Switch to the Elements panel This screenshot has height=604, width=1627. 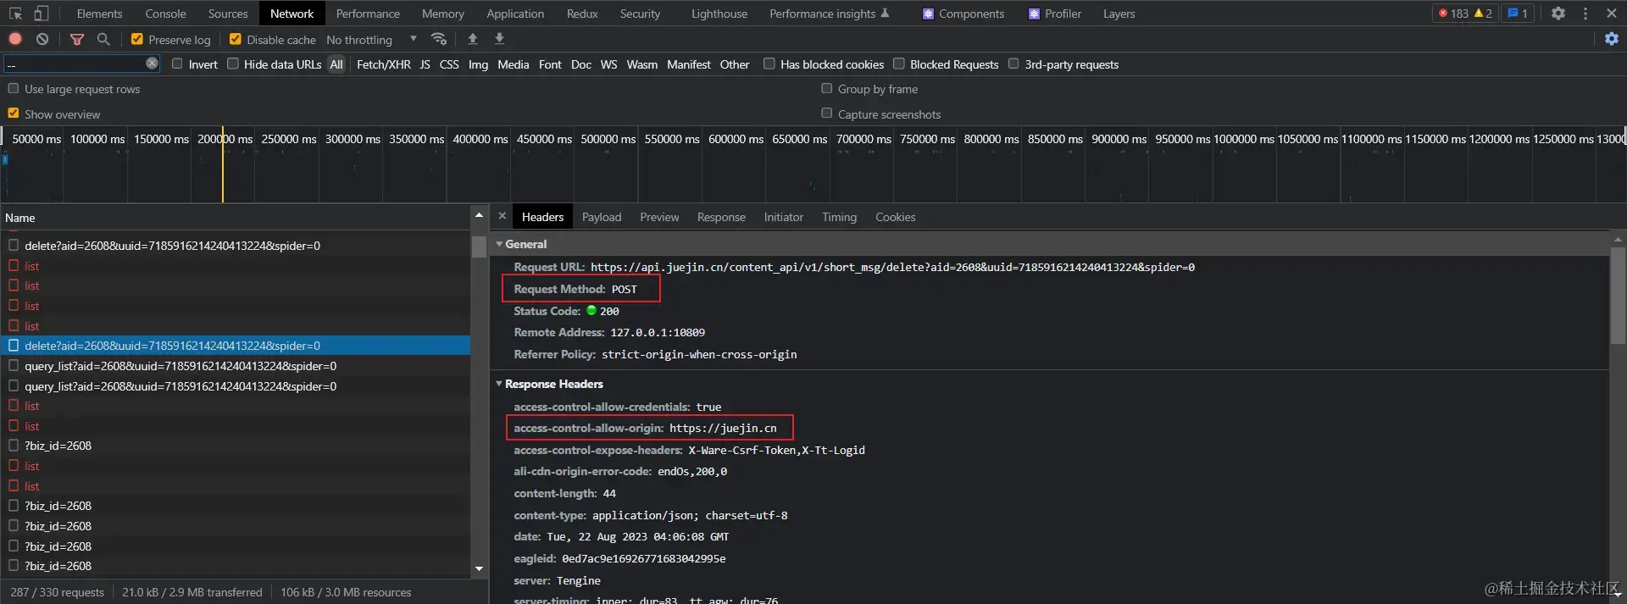[x=99, y=14]
